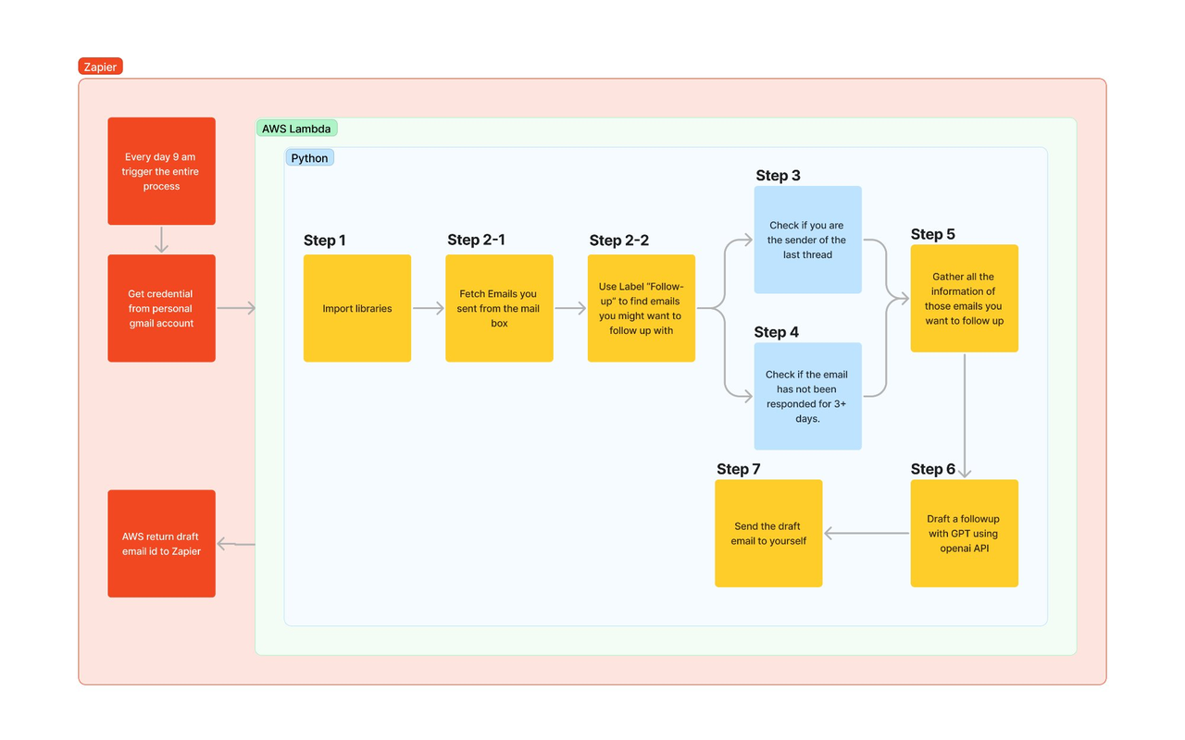
Task: Select the connector from trigger note to credential note
Action: [x=162, y=240]
